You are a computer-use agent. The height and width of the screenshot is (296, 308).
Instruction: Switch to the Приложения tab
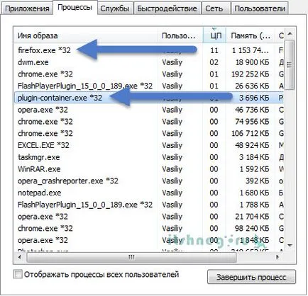click(x=27, y=8)
